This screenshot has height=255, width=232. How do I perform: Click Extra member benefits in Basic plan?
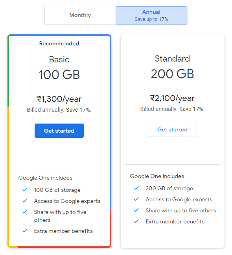coord(63,231)
